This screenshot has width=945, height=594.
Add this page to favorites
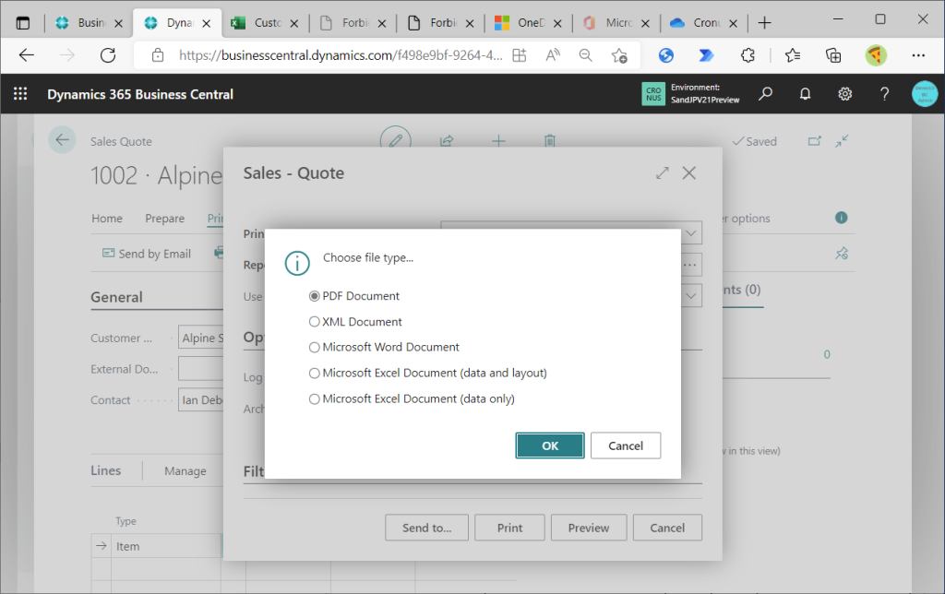[x=619, y=55]
